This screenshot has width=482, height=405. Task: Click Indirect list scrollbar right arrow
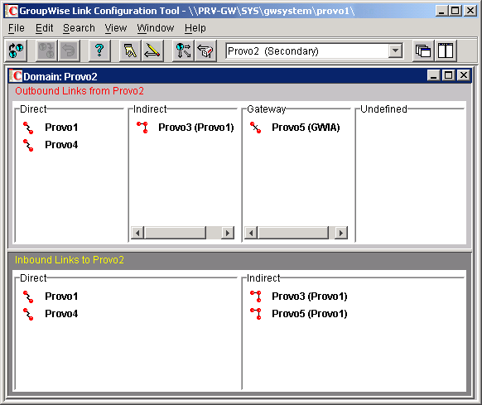click(x=228, y=233)
